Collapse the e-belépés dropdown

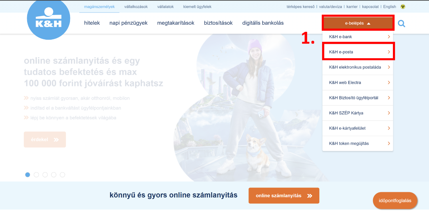pos(358,23)
